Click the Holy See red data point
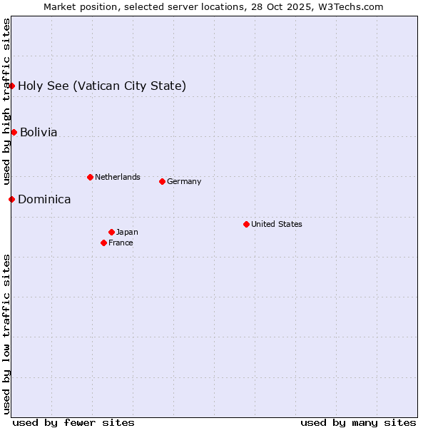 [12, 86]
